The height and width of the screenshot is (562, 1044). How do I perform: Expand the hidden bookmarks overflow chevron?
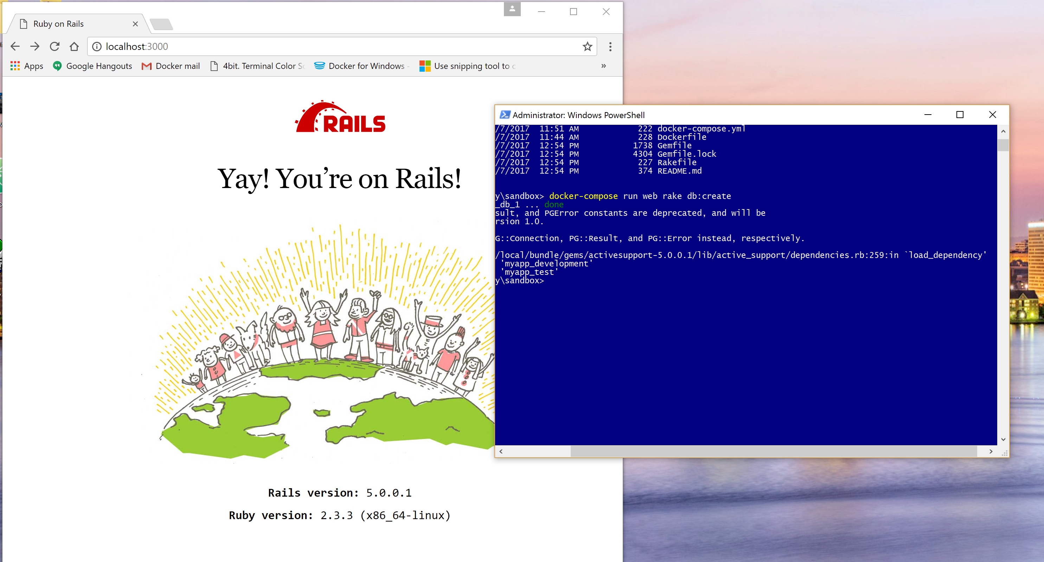pos(603,66)
